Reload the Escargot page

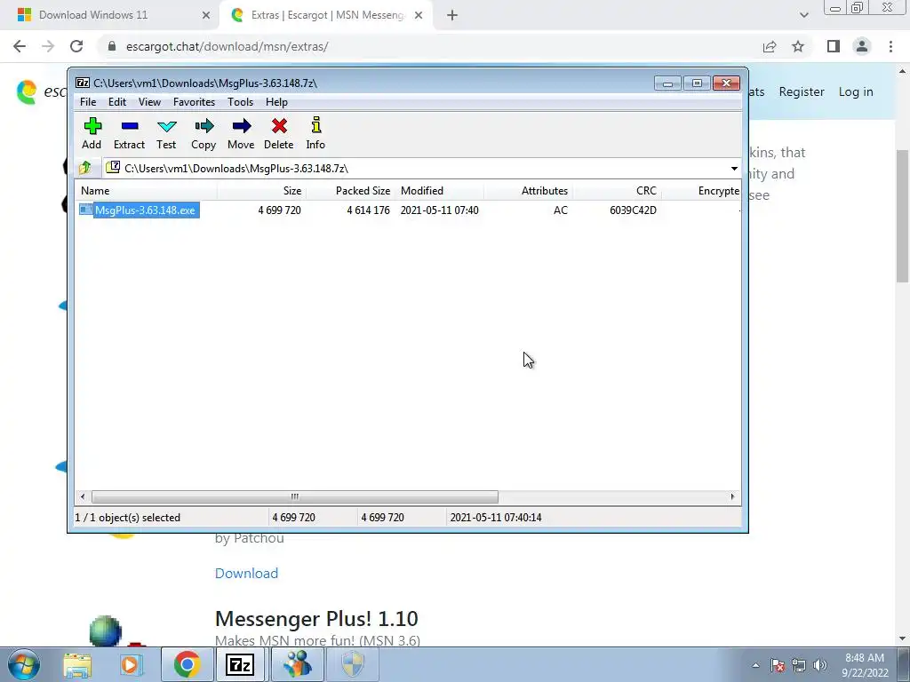point(76,46)
